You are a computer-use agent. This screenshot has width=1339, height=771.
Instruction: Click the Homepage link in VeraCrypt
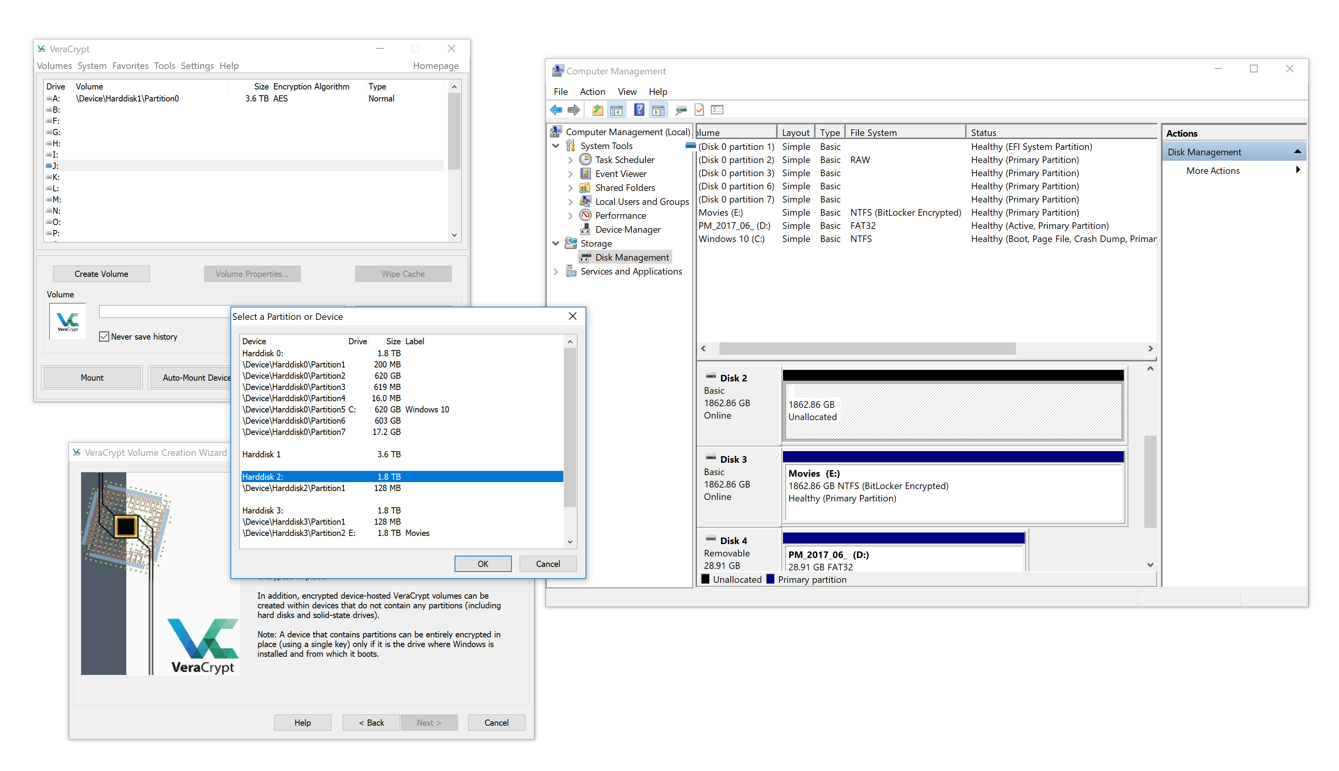click(435, 66)
